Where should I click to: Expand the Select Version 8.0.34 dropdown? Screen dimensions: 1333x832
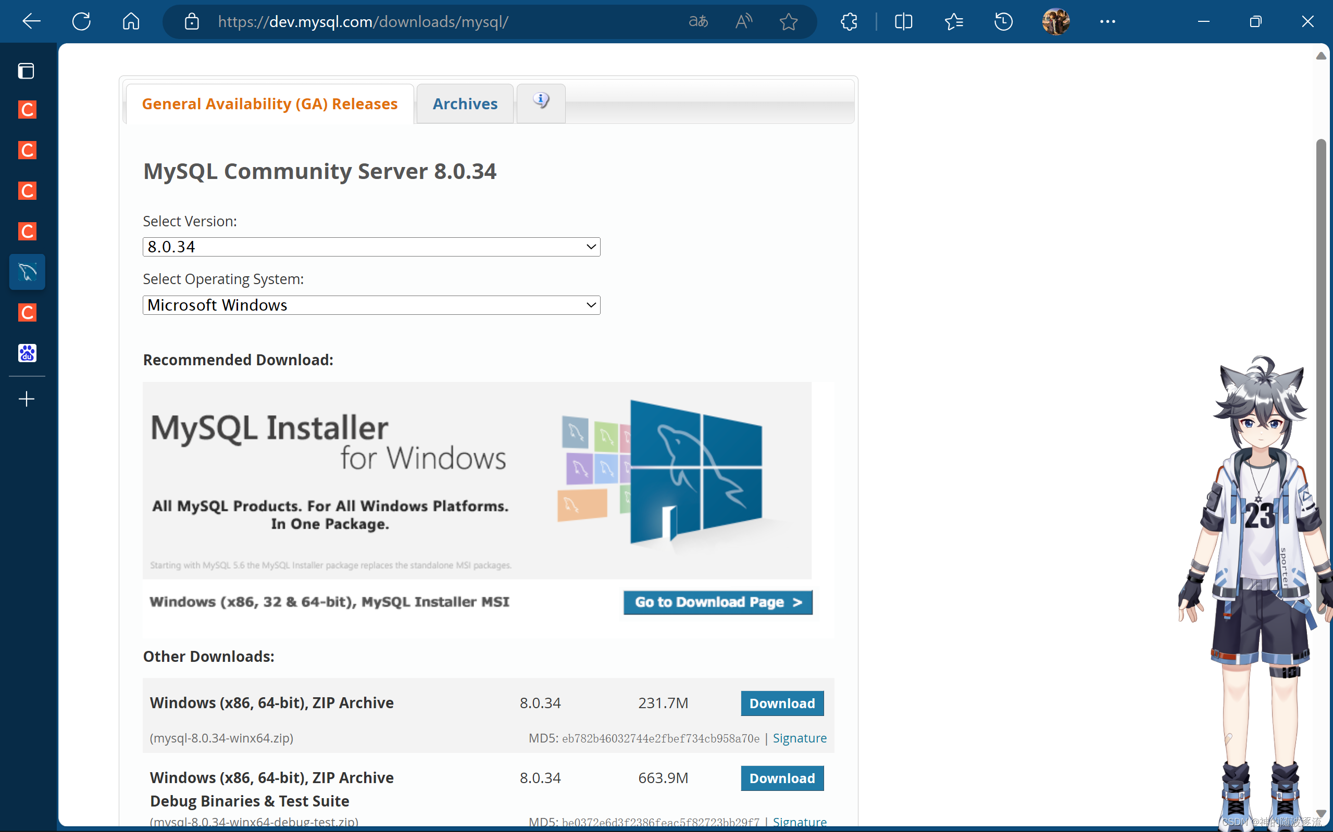[371, 247]
